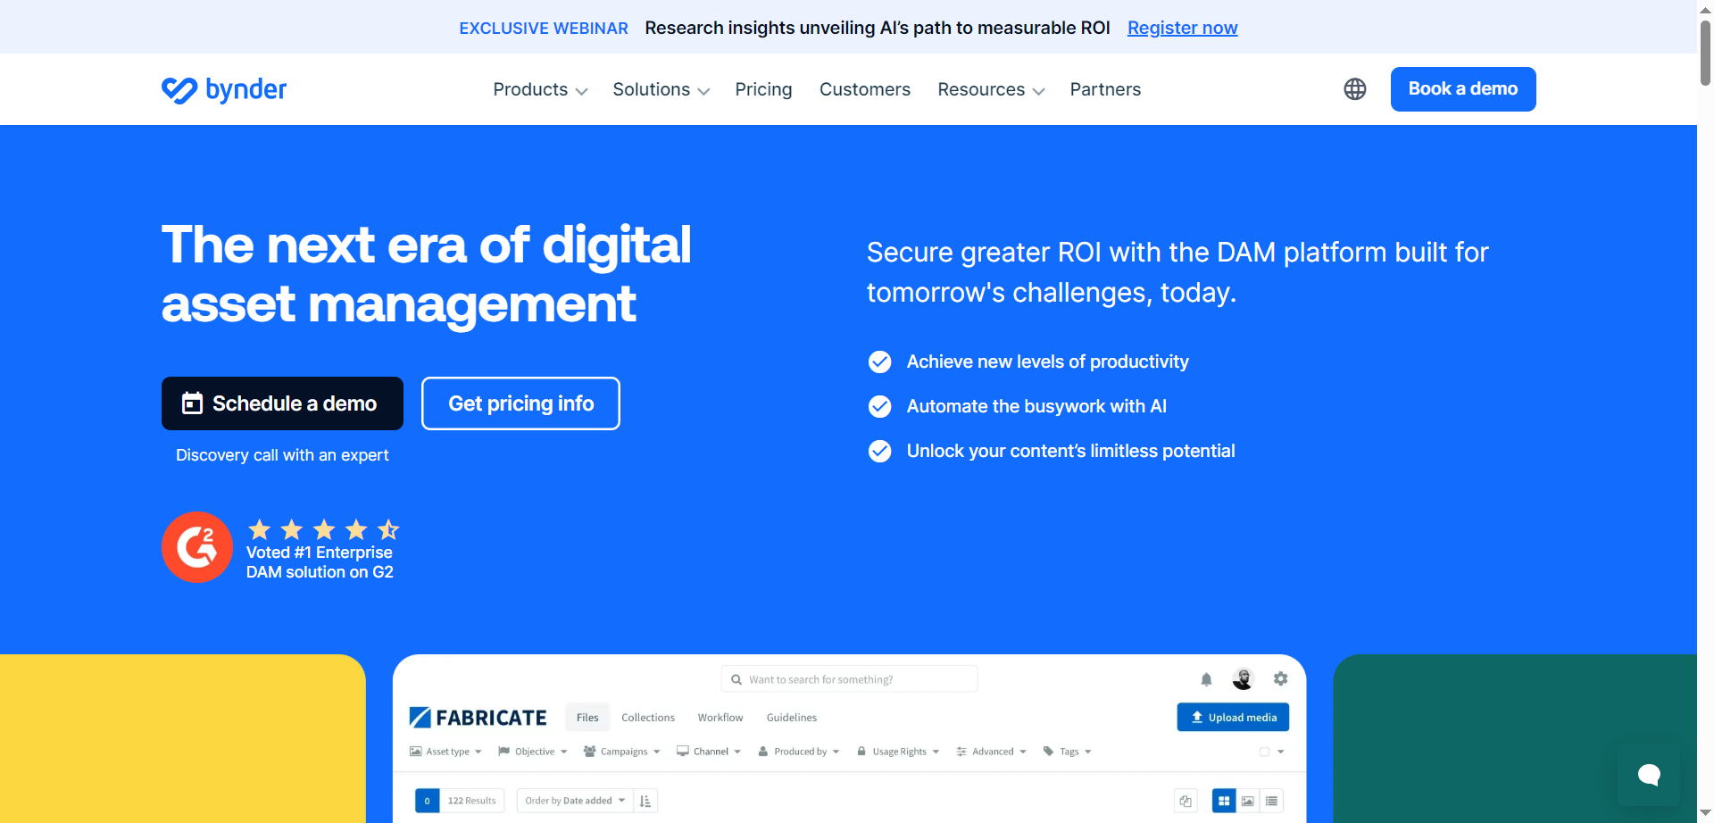The height and width of the screenshot is (823, 1714).
Task: Open the Advanced filter dropdown
Action: click(x=991, y=752)
